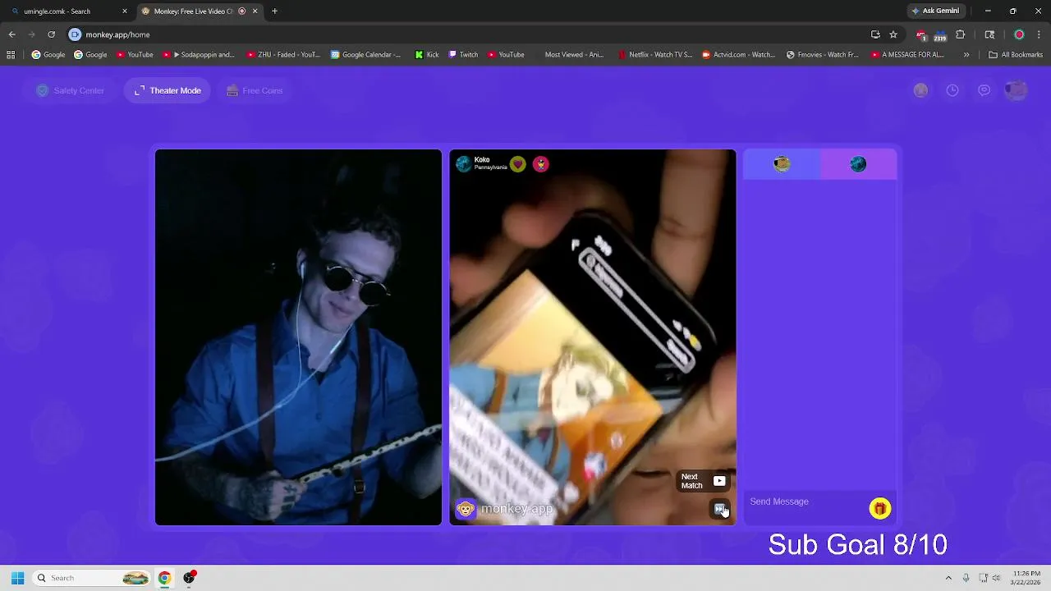Image resolution: width=1051 pixels, height=591 pixels.
Task: Reload the monkey.app page
Action: pos(51,34)
